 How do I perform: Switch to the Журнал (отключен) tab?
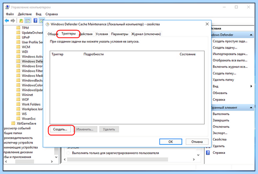tap(146, 34)
